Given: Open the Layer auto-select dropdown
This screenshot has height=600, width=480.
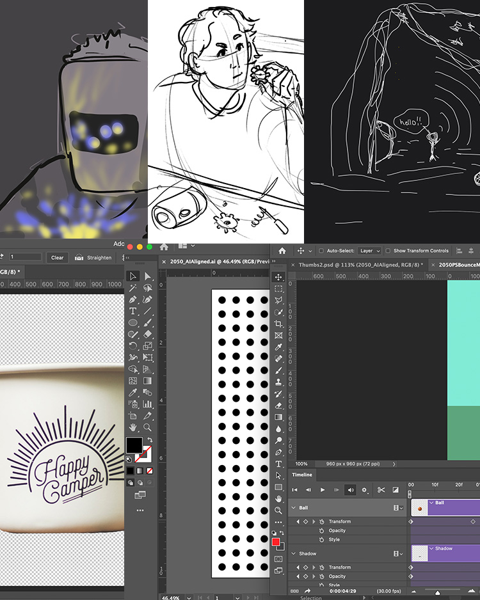Looking at the screenshot, I should point(370,251).
